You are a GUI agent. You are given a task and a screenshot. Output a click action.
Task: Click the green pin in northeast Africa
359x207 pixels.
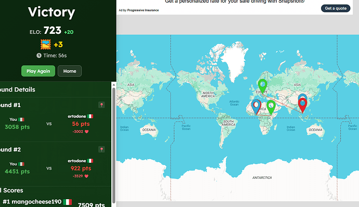coord(271,107)
